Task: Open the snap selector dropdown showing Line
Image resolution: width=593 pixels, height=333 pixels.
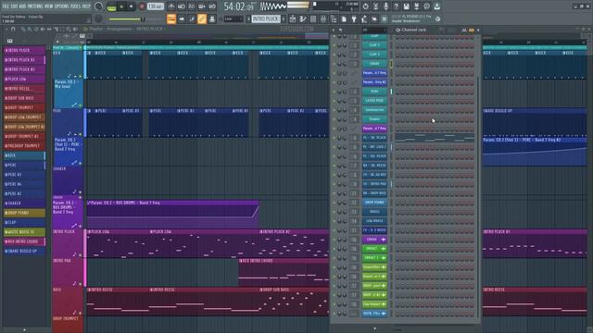Action: click(233, 18)
